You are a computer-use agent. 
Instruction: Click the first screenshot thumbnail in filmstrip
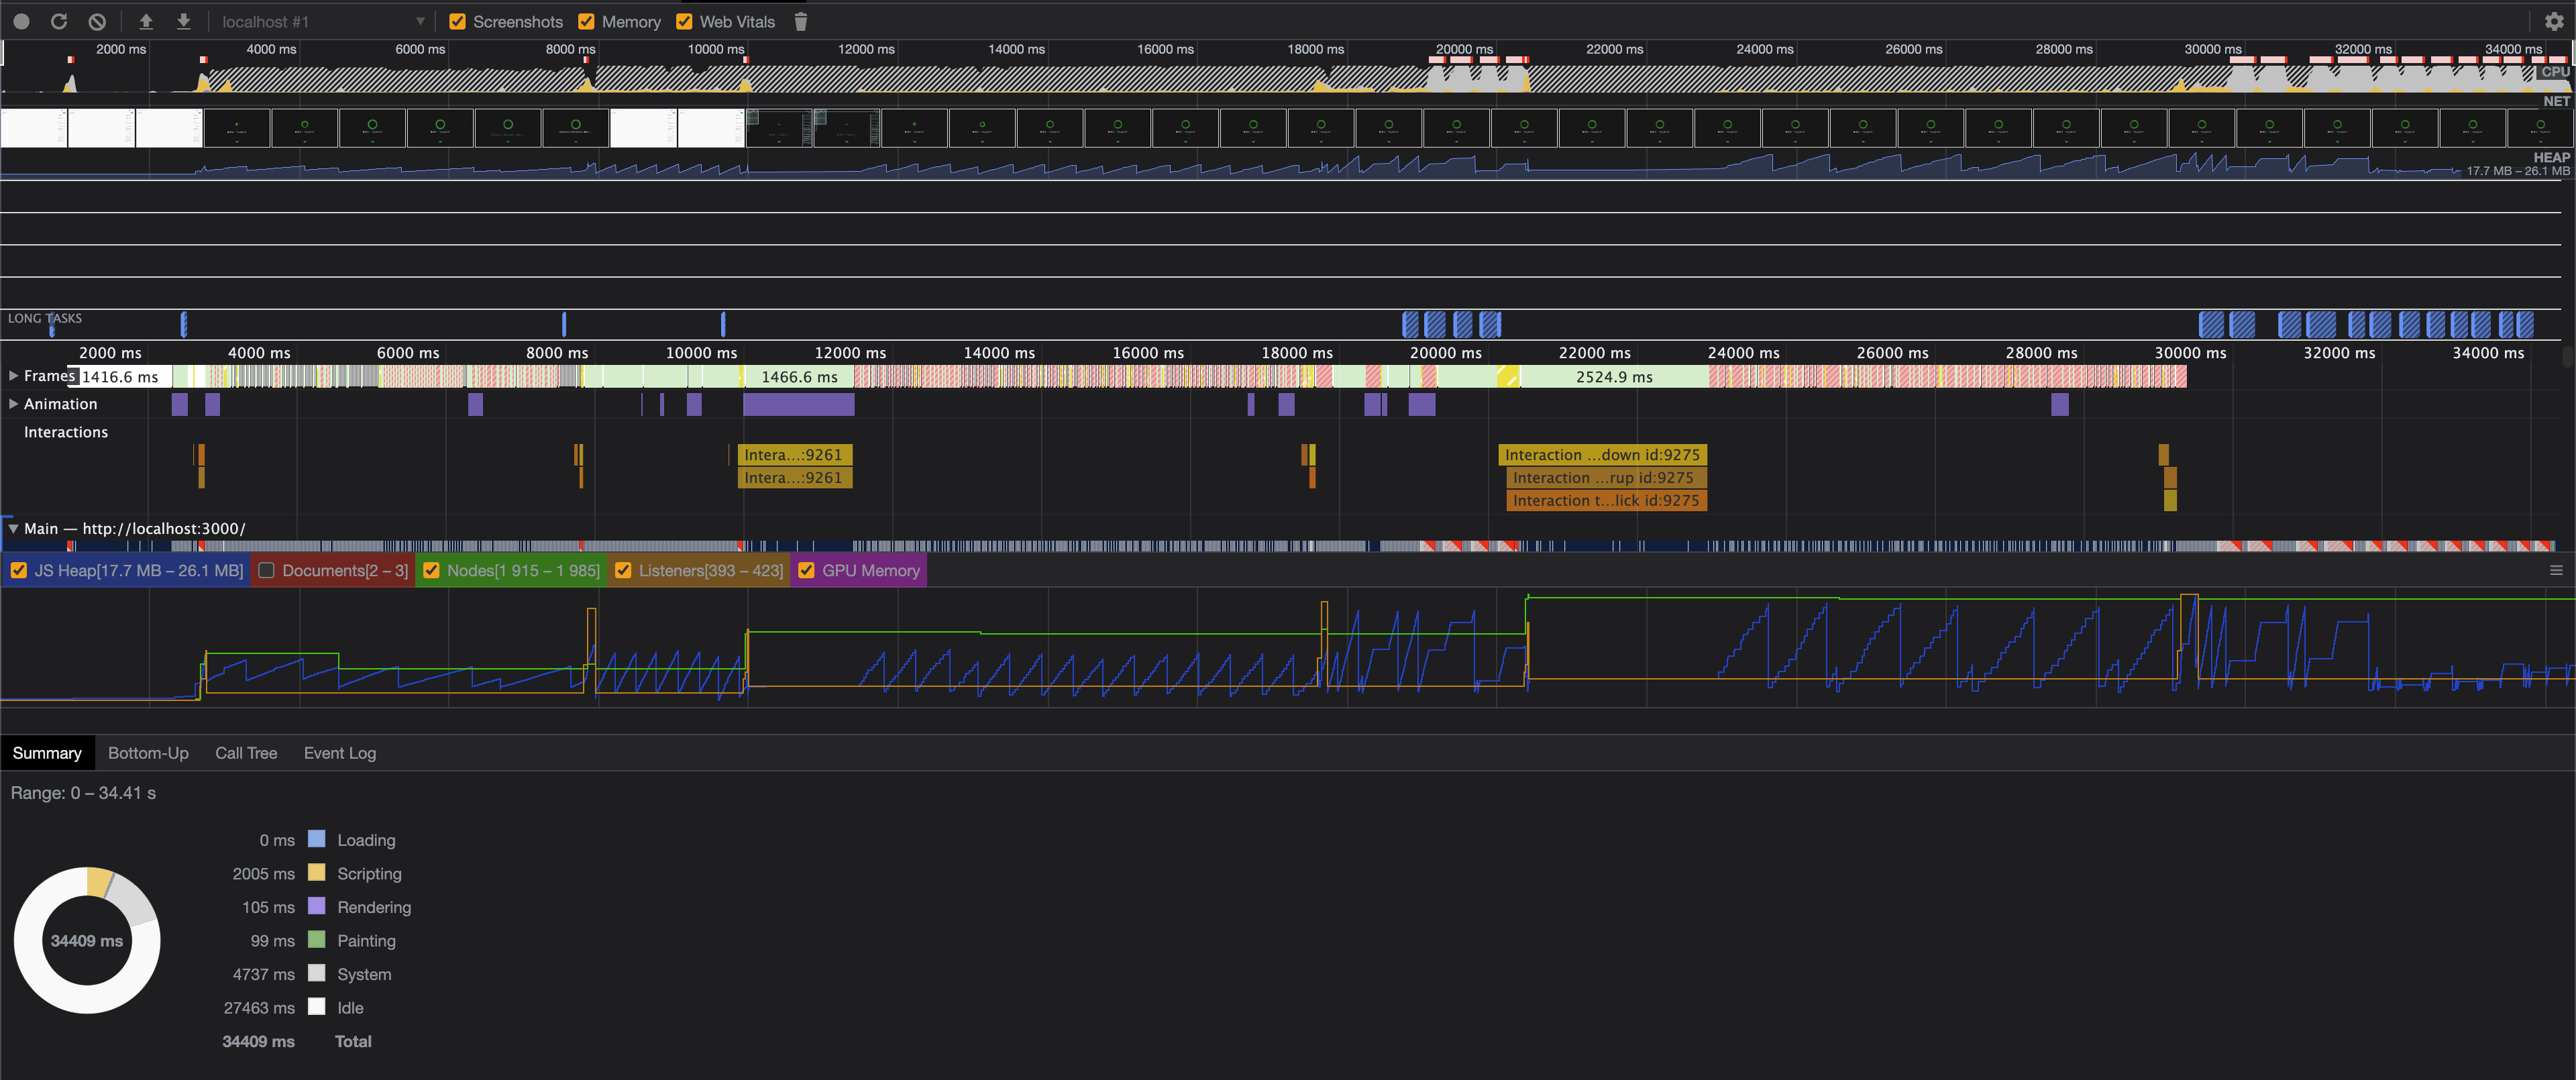coord(33,128)
